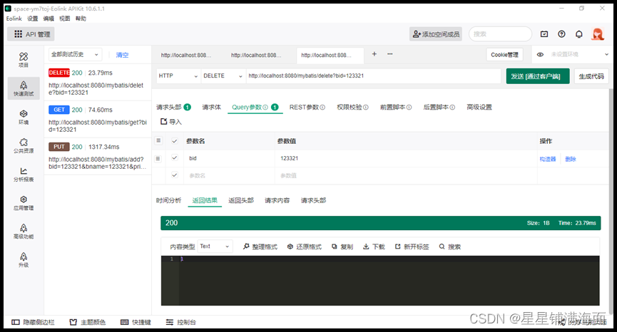Switch to the 请求体 tab
617x332 pixels.
click(x=212, y=107)
